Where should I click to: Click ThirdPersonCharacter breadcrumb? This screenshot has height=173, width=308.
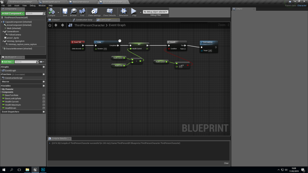point(89,25)
